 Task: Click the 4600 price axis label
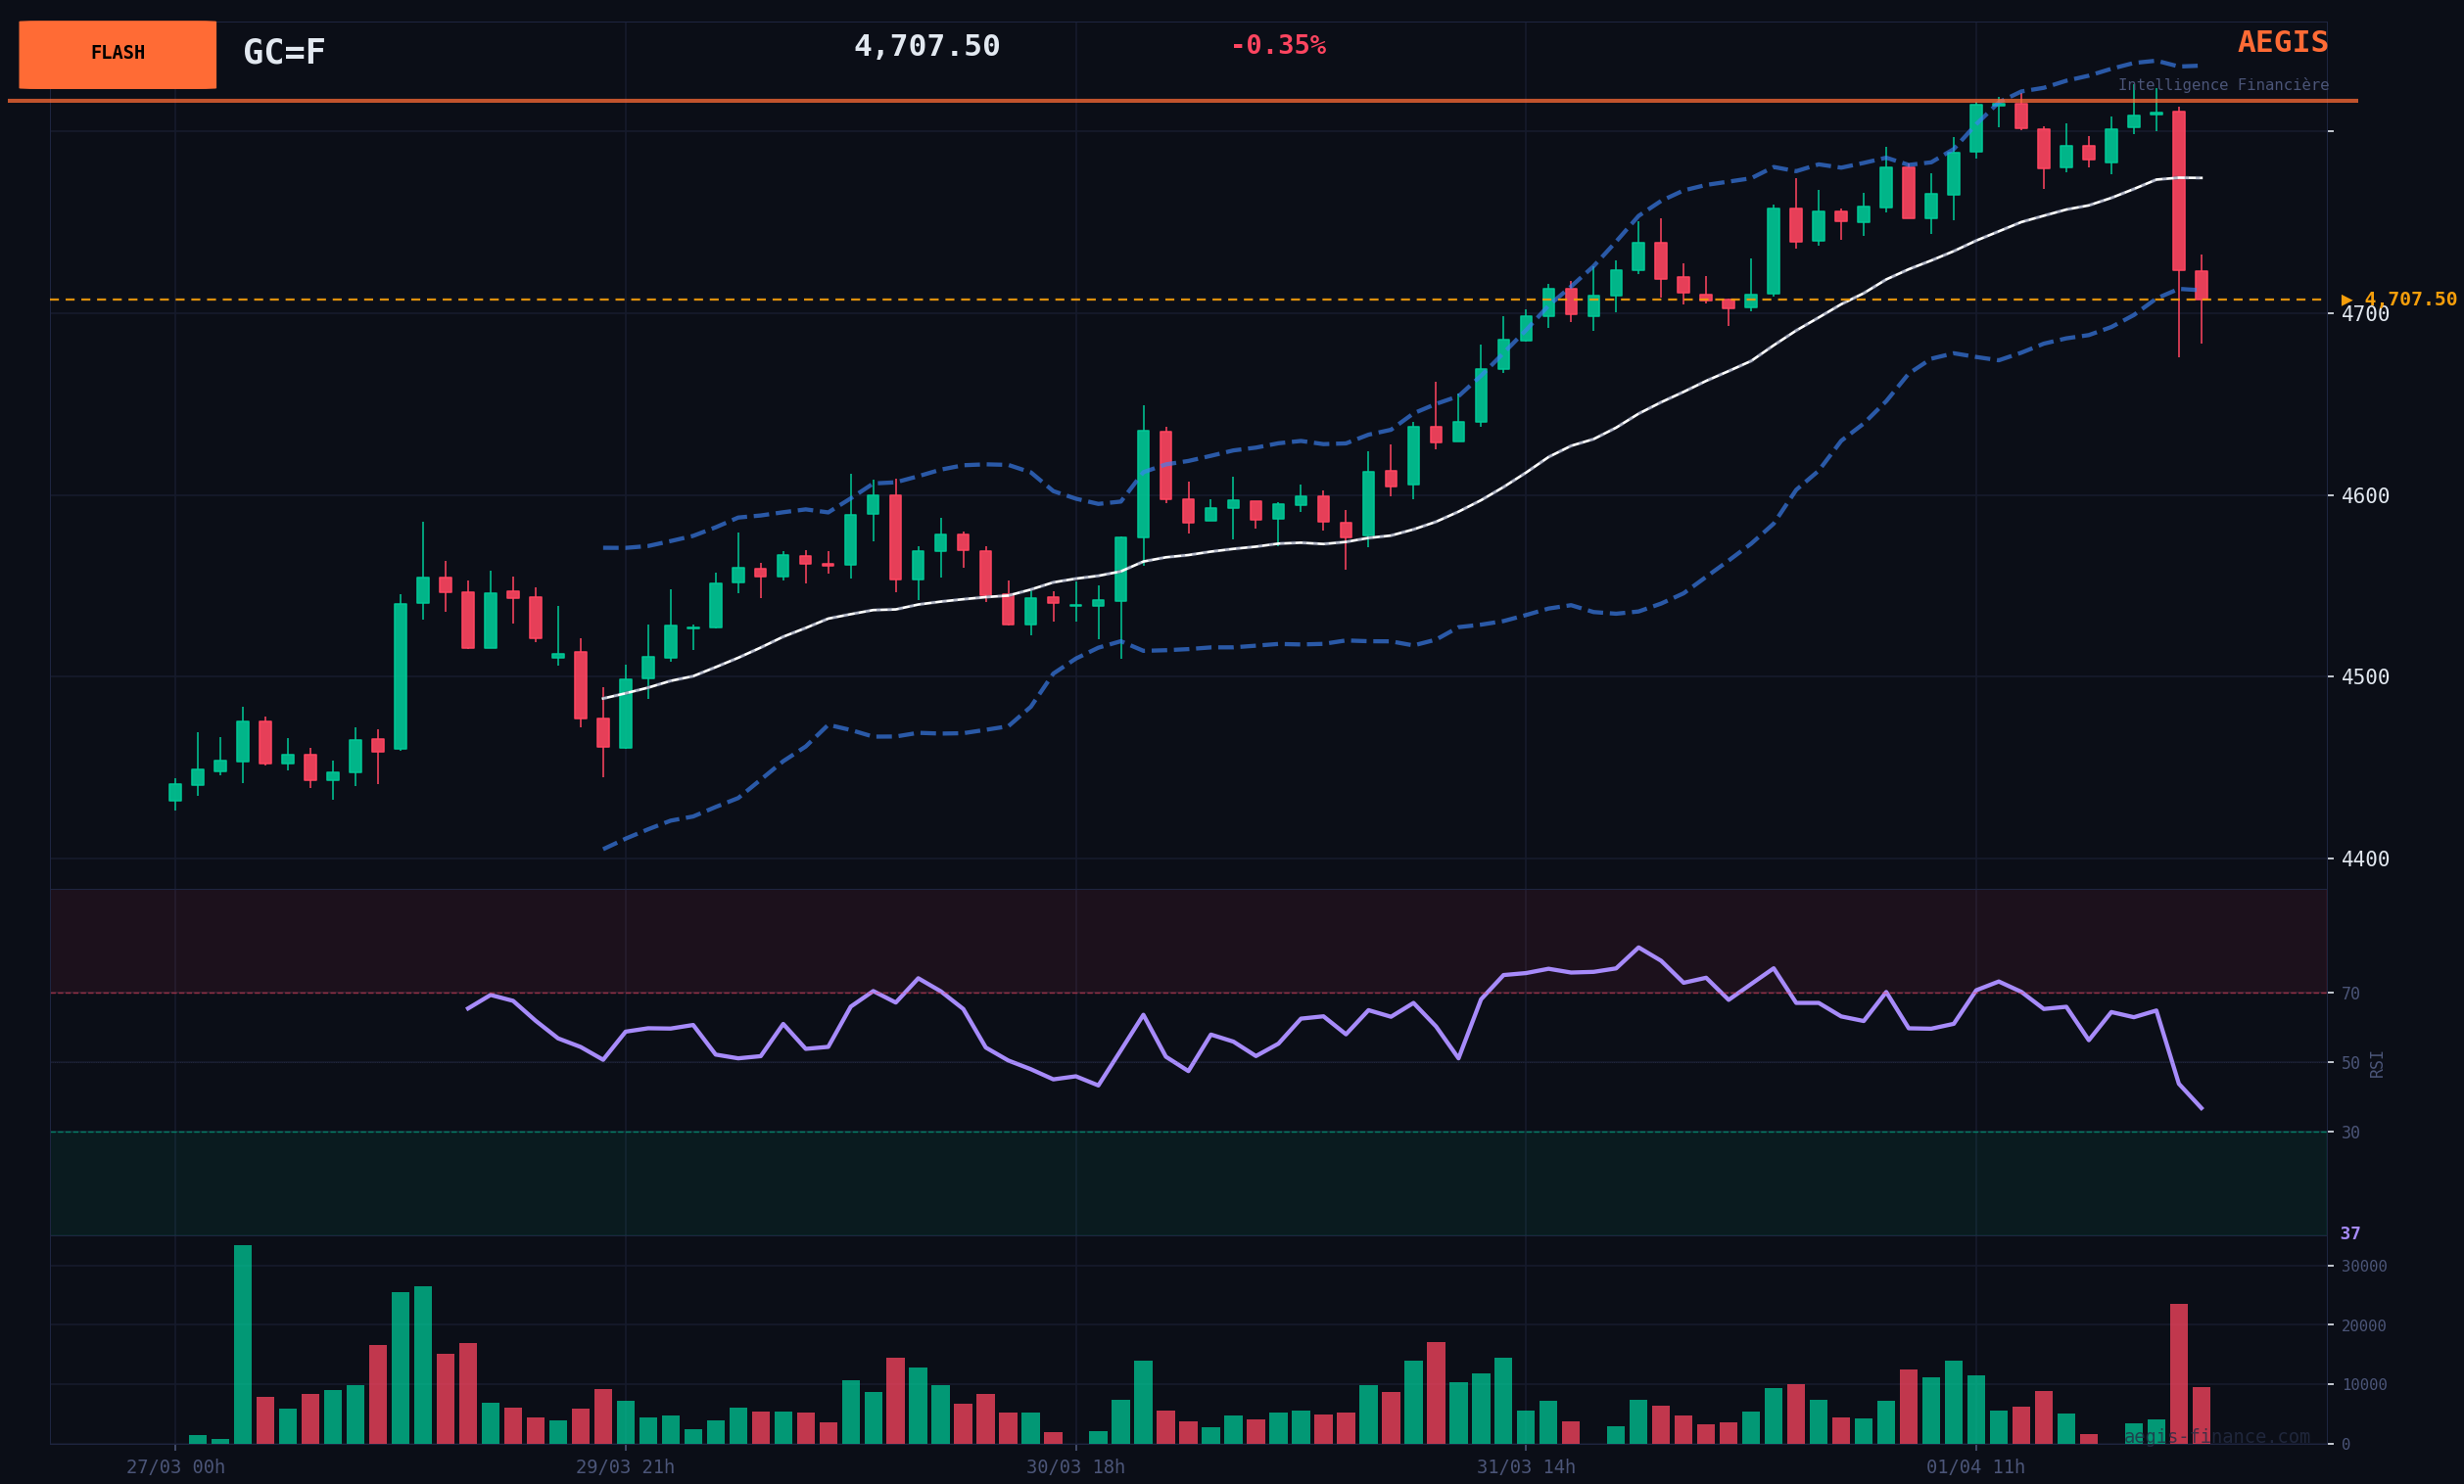pyautogui.click(x=2364, y=495)
